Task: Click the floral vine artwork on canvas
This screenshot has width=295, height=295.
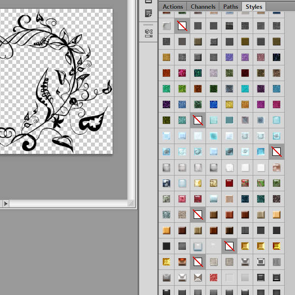Action: [x=56, y=81]
